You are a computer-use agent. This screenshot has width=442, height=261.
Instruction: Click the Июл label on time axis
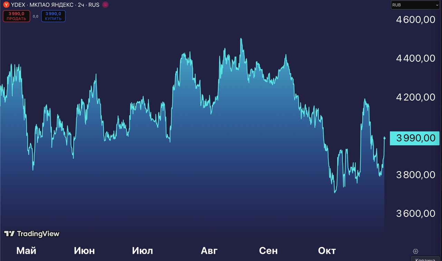click(142, 251)
